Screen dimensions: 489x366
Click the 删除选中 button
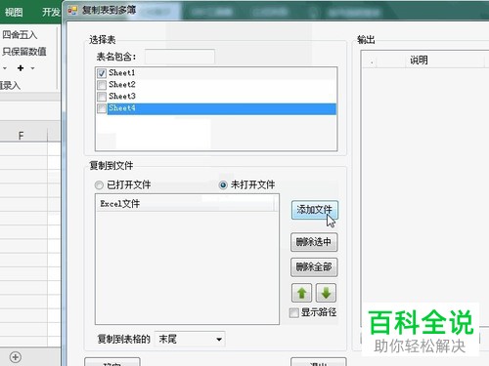(314, 242)
